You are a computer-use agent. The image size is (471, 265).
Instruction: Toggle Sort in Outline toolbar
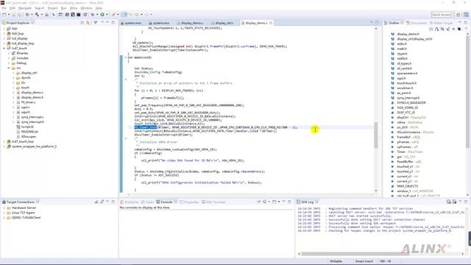[436, 29]
